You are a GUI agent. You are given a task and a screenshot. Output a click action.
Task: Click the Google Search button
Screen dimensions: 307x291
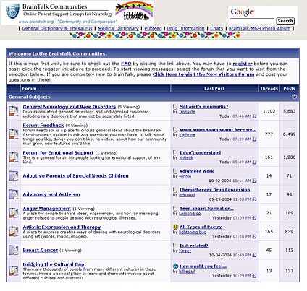285,21
